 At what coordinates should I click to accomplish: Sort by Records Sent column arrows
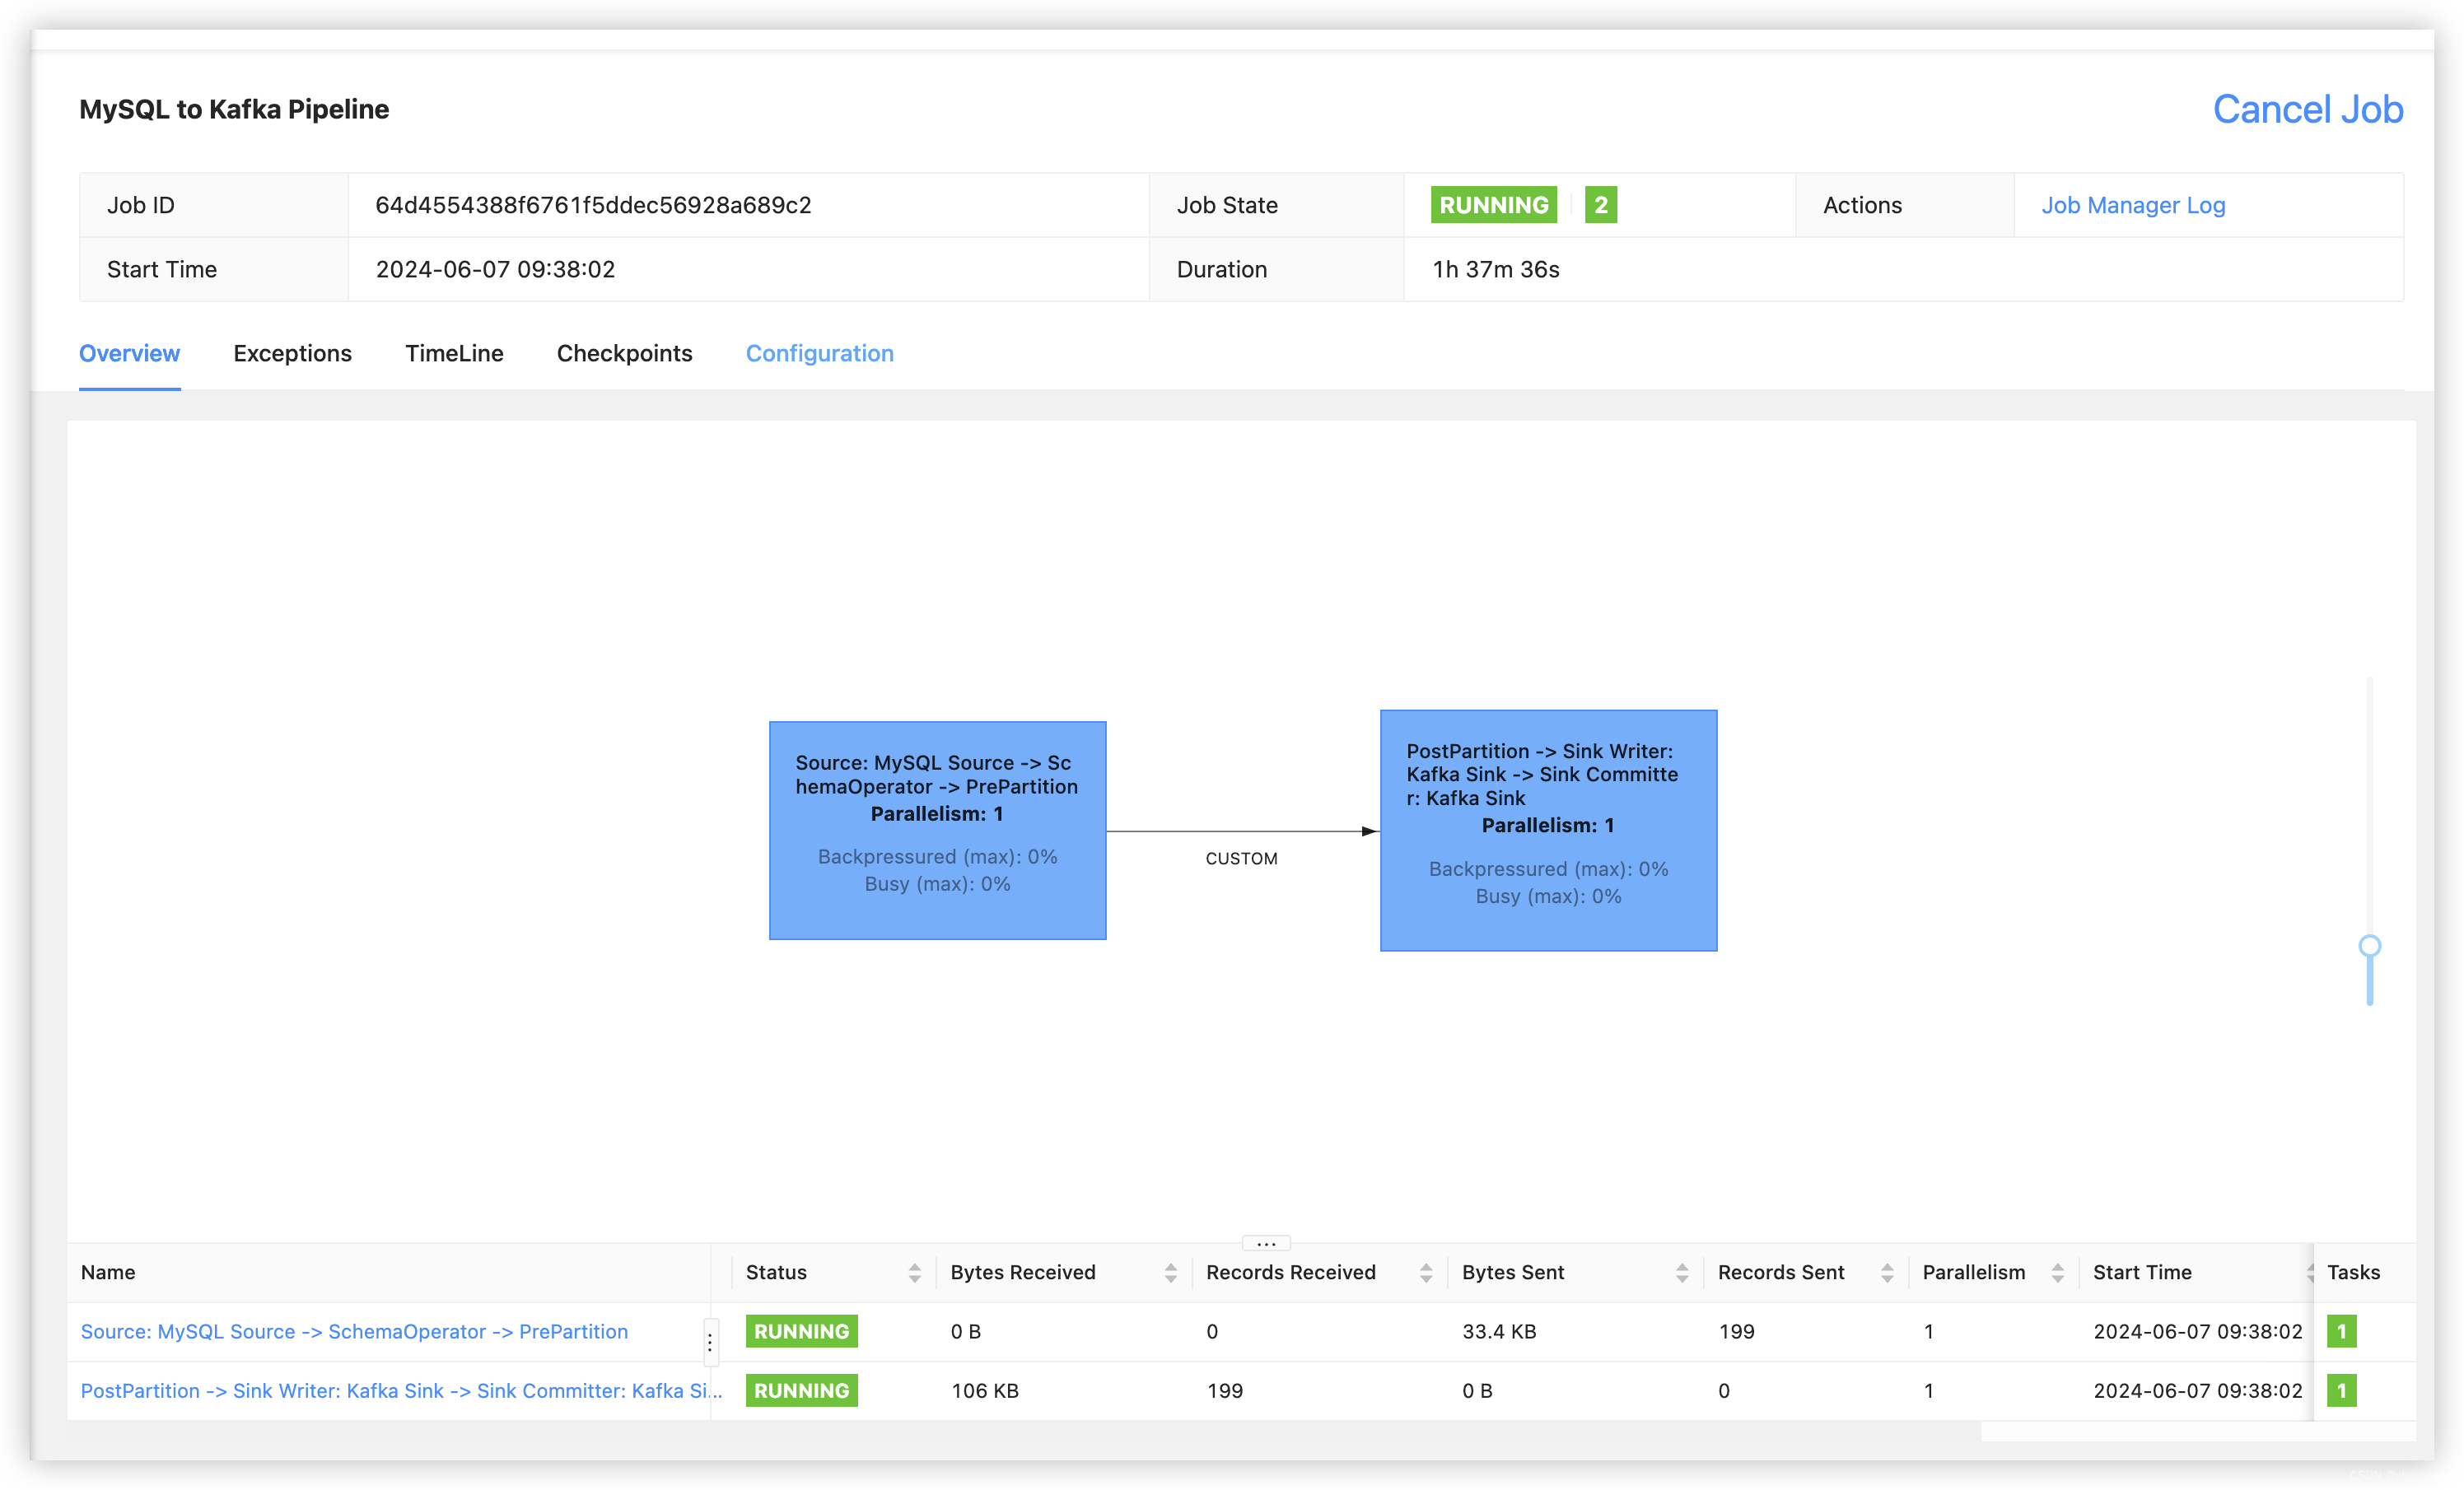coord(1887,1272)
